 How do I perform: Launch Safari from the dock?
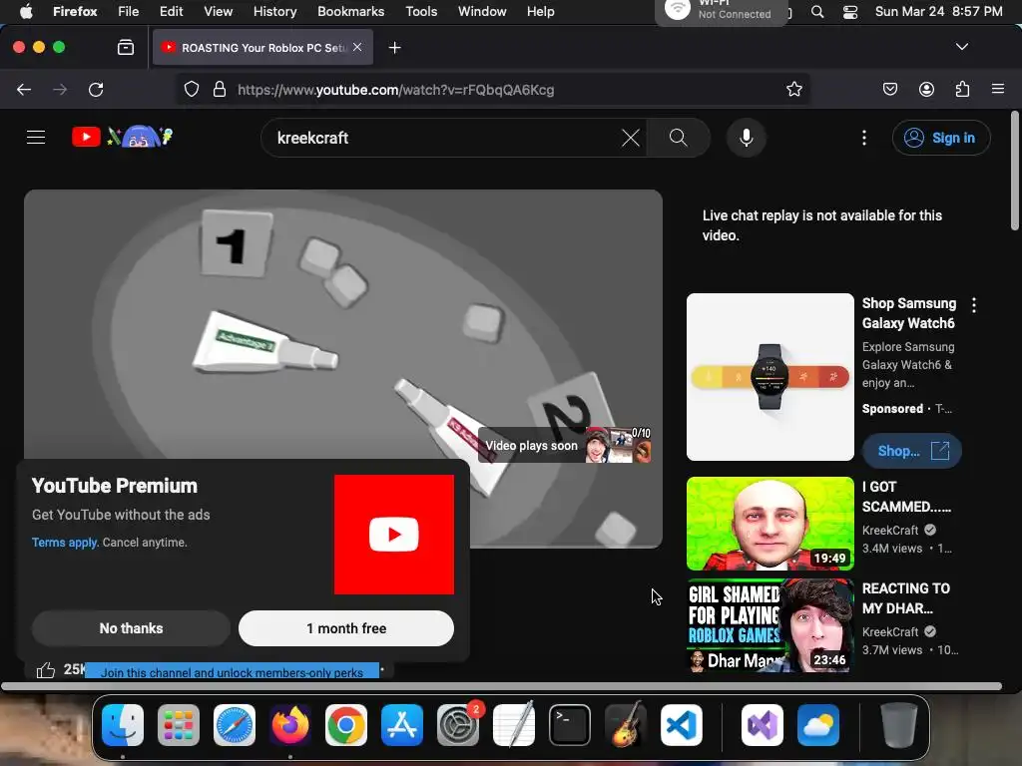[234, 725]
